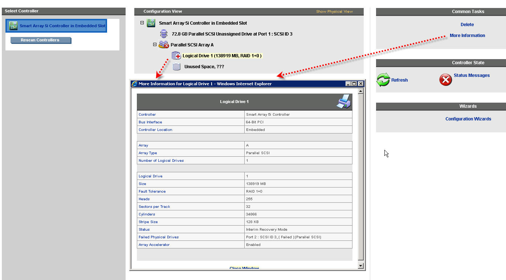Maximize the More Information popup window
This screenshot has width=506, height=280.
[x=354, y=84]
